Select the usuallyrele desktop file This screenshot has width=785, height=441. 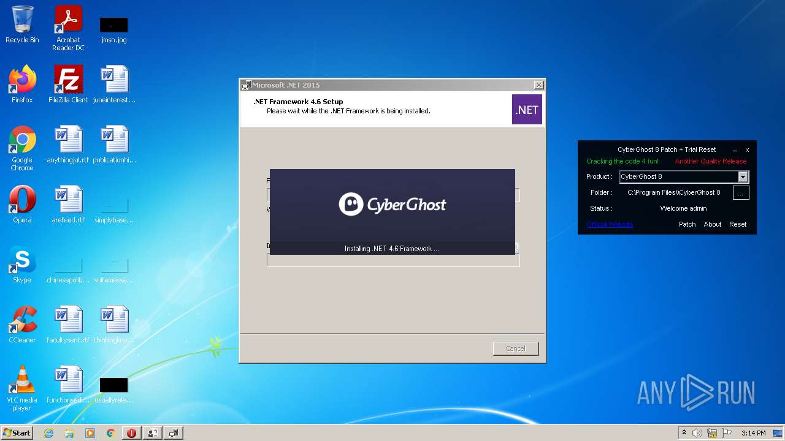(114, 390)
